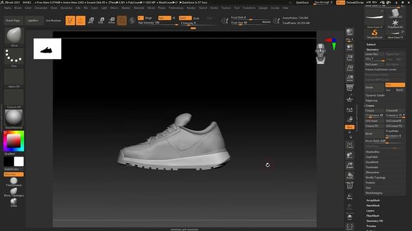
Task: Open the Dots stroke picker
Action: coord(14,57)
